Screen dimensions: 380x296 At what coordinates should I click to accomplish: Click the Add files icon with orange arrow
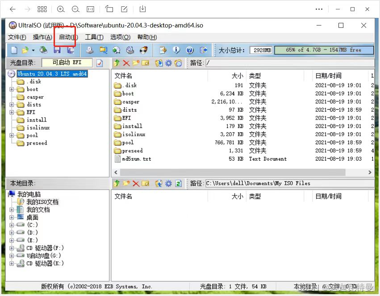pyautogui.click(x=163, y=50)
